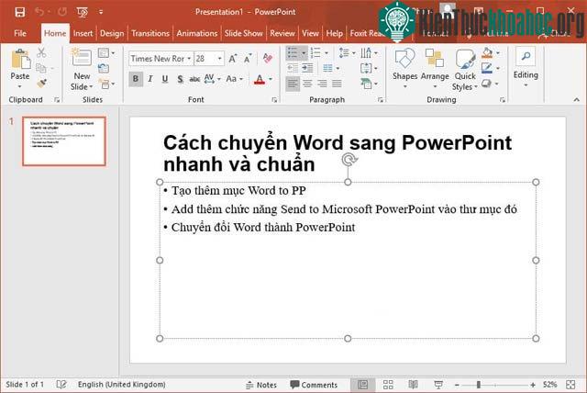Select slide 1 thumbnail
This screenshot has height=393, width=587.
click(x=64, y=141)
